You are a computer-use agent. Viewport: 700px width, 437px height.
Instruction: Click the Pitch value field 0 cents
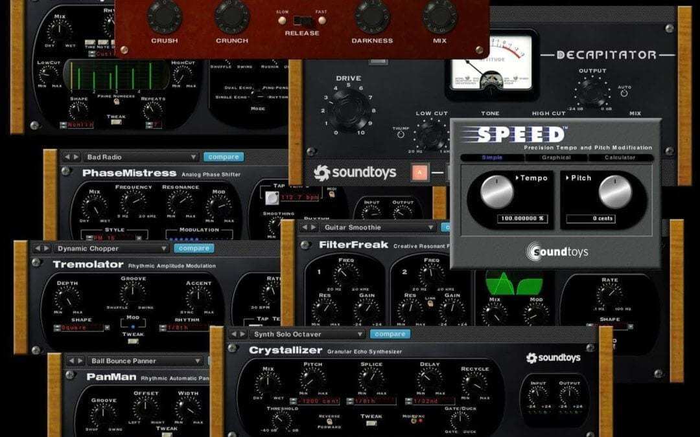590,219
